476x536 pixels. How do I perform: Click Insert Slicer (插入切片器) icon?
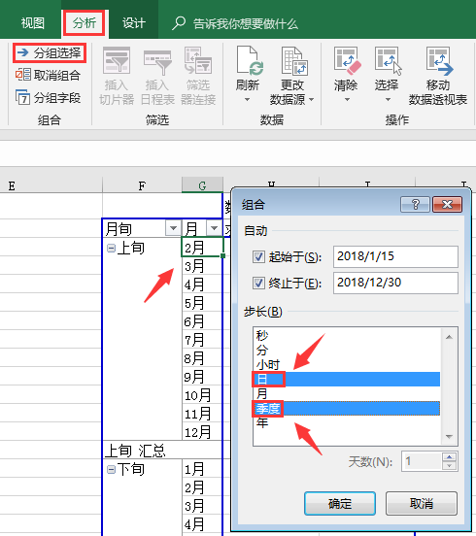coord(117,61)
